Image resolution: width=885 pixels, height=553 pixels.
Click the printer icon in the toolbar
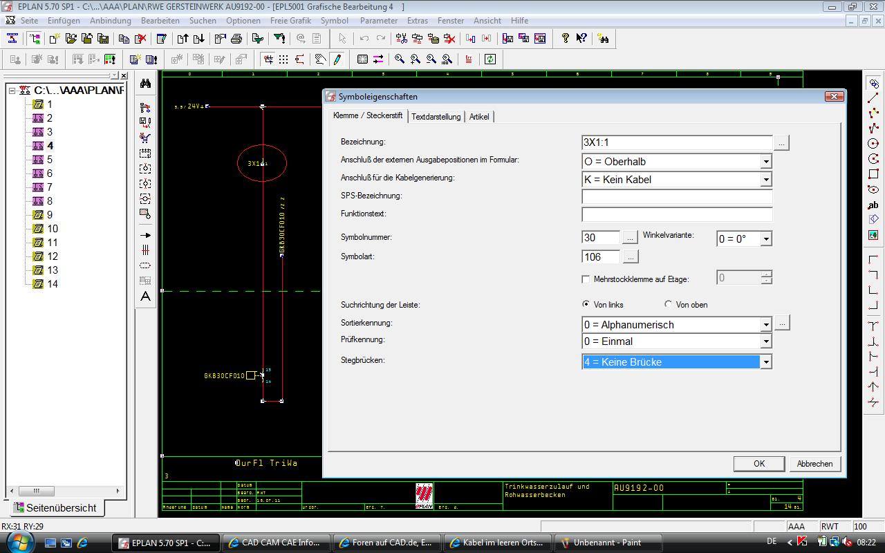(x=236, y=39)
